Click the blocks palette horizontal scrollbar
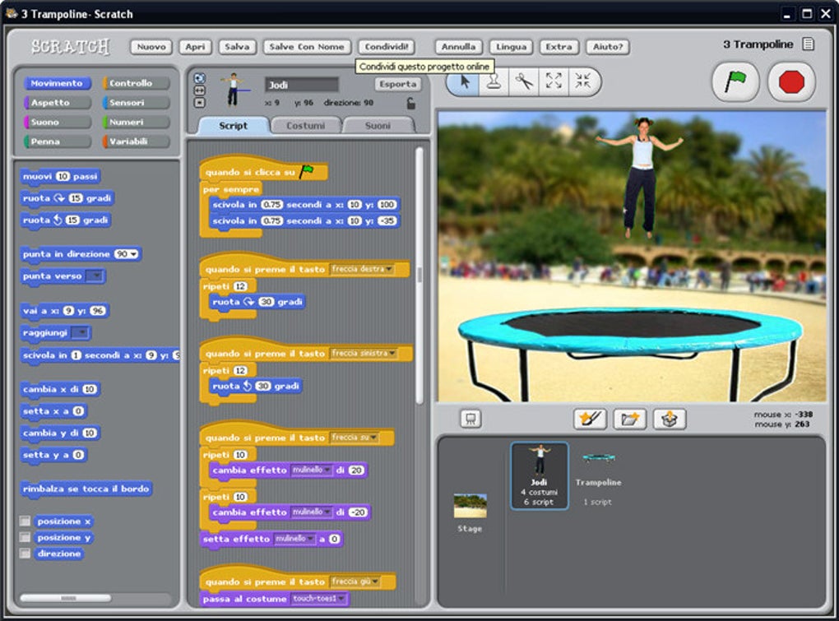 [x=65, y=598]
